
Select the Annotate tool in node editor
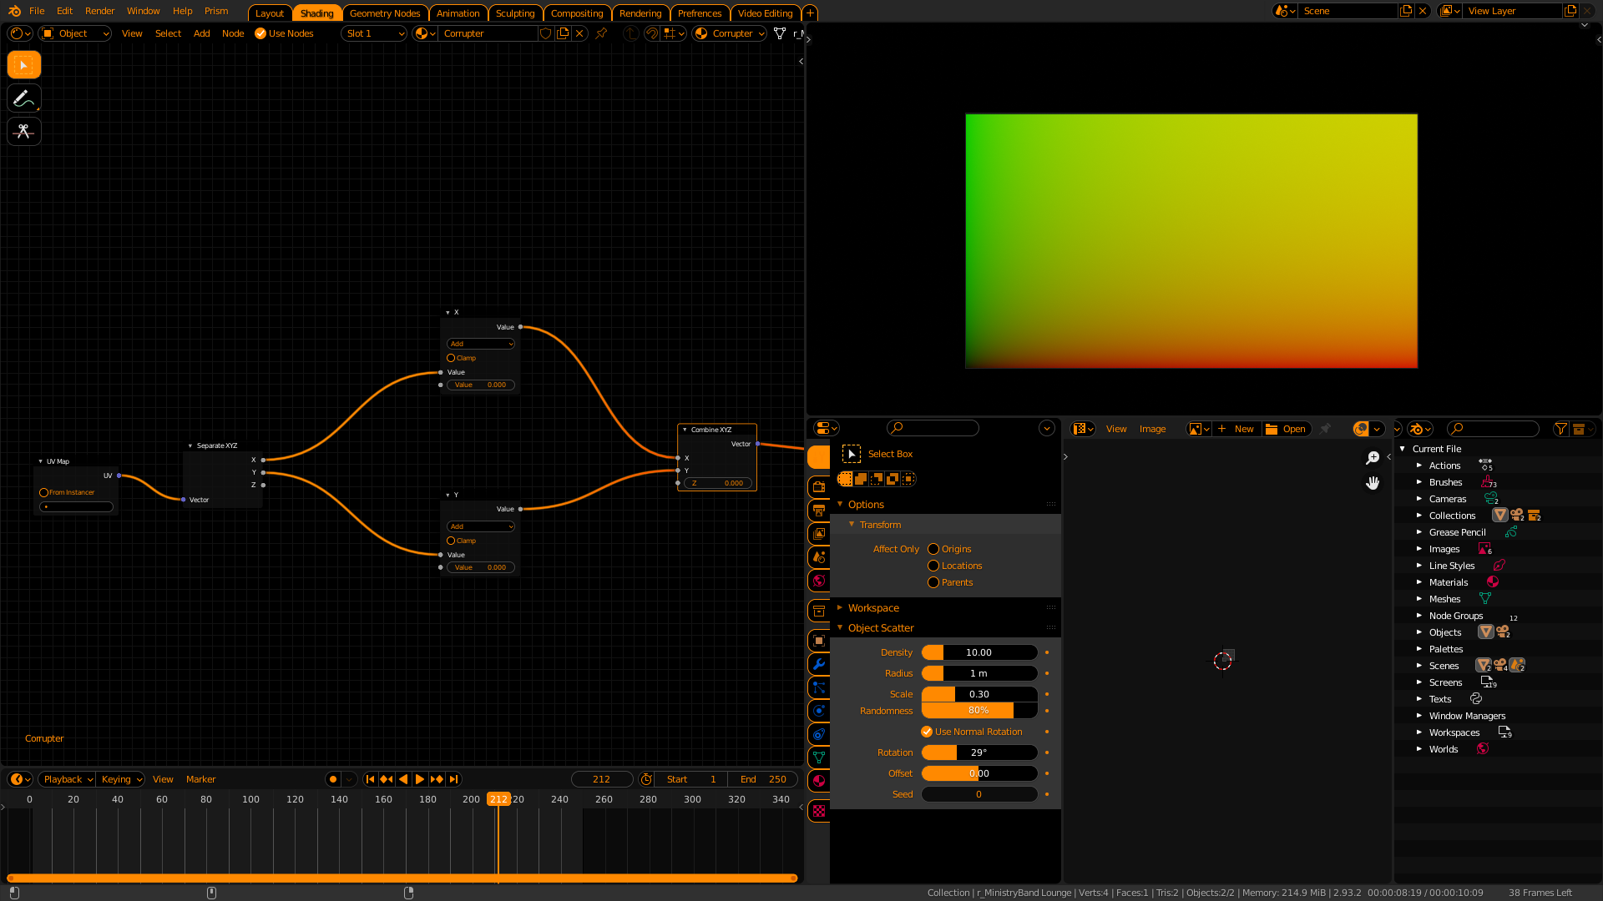coord(24,98)
